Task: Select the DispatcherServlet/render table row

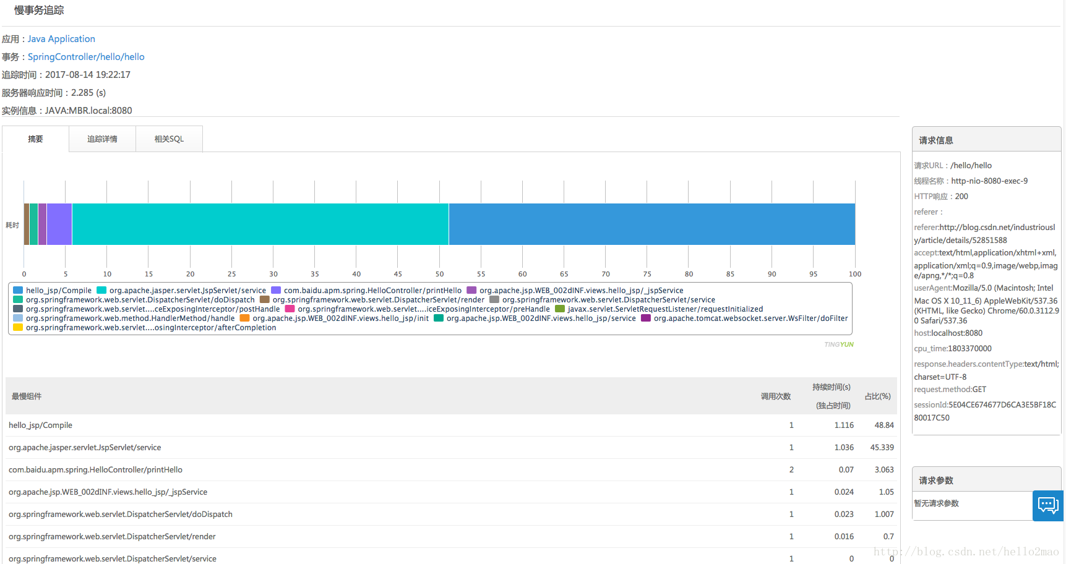Action: tap(451, 537)
